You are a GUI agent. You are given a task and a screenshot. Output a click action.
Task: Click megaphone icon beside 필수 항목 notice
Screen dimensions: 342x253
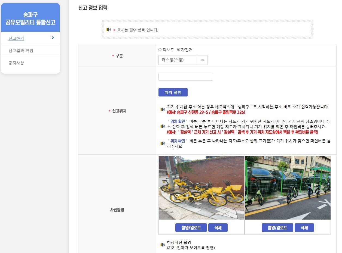click(x=109, y=30)
